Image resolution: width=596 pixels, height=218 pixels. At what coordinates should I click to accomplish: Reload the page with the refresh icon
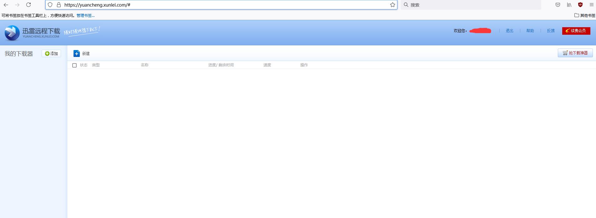[28, 5]
